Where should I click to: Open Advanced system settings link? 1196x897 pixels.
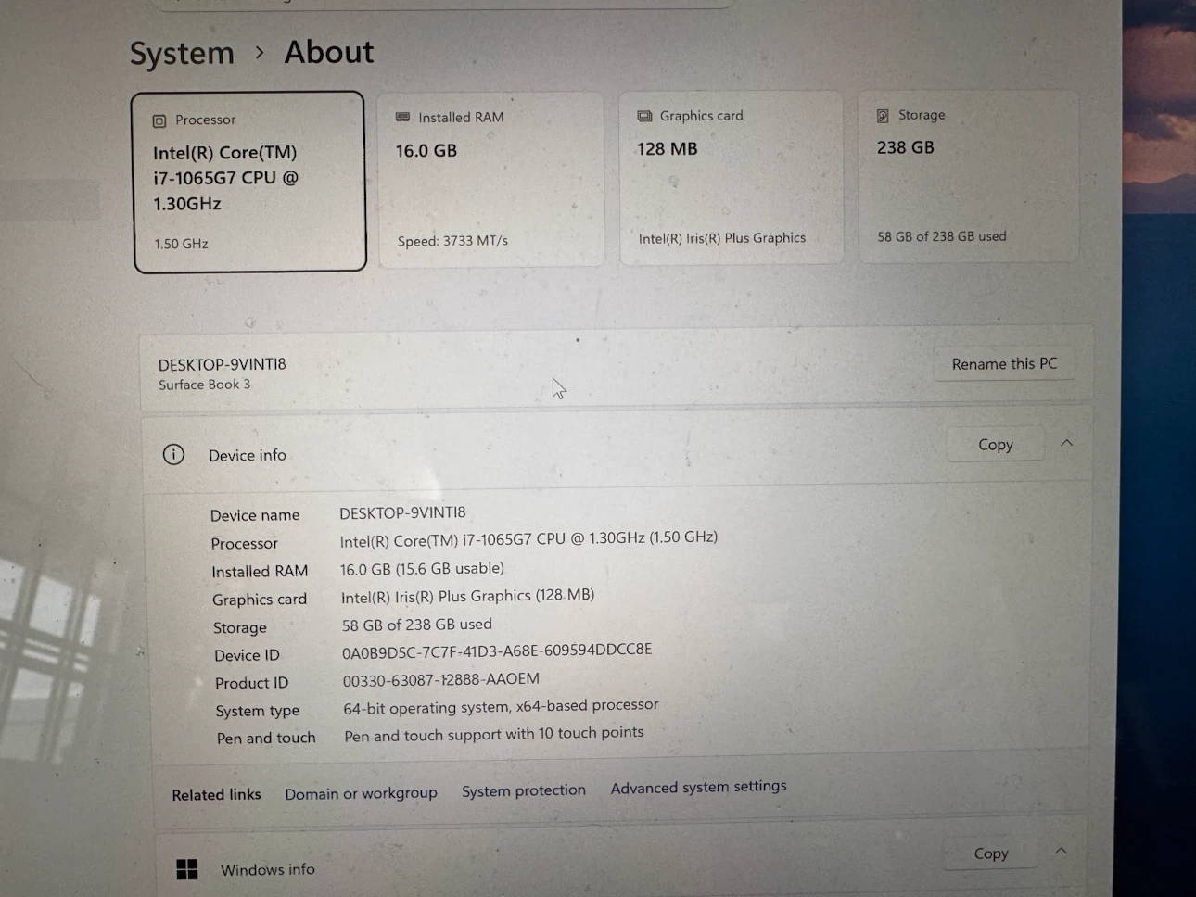pos(698,787)
